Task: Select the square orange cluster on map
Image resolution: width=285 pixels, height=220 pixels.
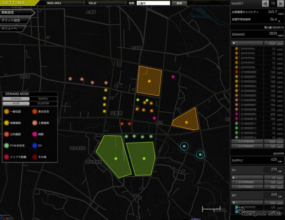Action: tap(149, 81)
